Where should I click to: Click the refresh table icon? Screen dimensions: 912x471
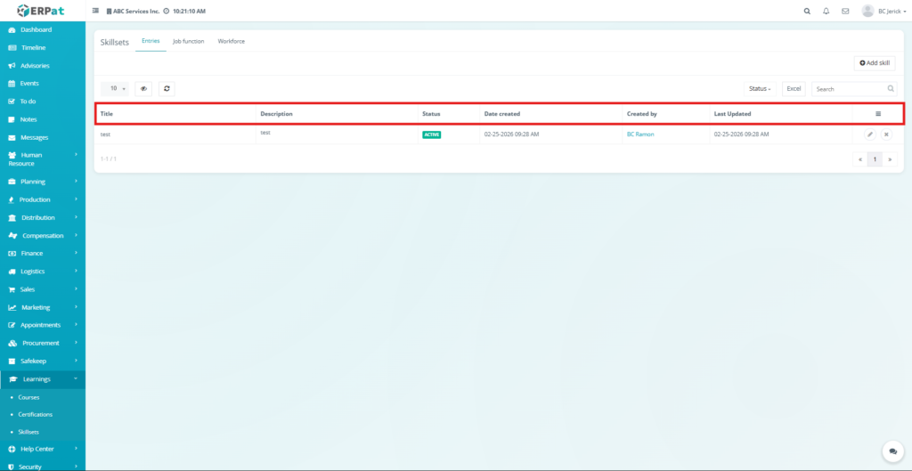point(167,89)
